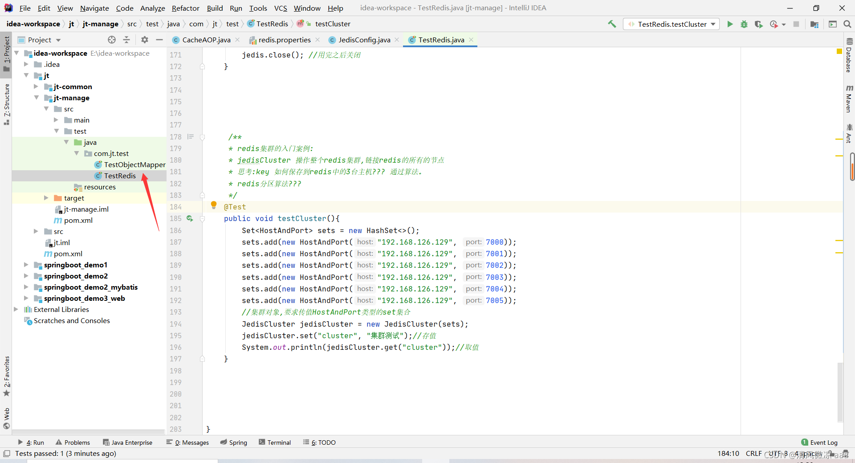Open the Navigate menu
The height and width of the screenshot is (463, 855).
(94, 8)
